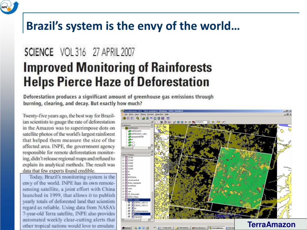Toggle the AI theme checkbox under ZZZZ_Satelite

(129, 208)
